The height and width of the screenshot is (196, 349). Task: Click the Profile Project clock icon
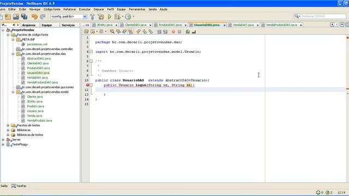pyautogui.click(x=128, y=17)
